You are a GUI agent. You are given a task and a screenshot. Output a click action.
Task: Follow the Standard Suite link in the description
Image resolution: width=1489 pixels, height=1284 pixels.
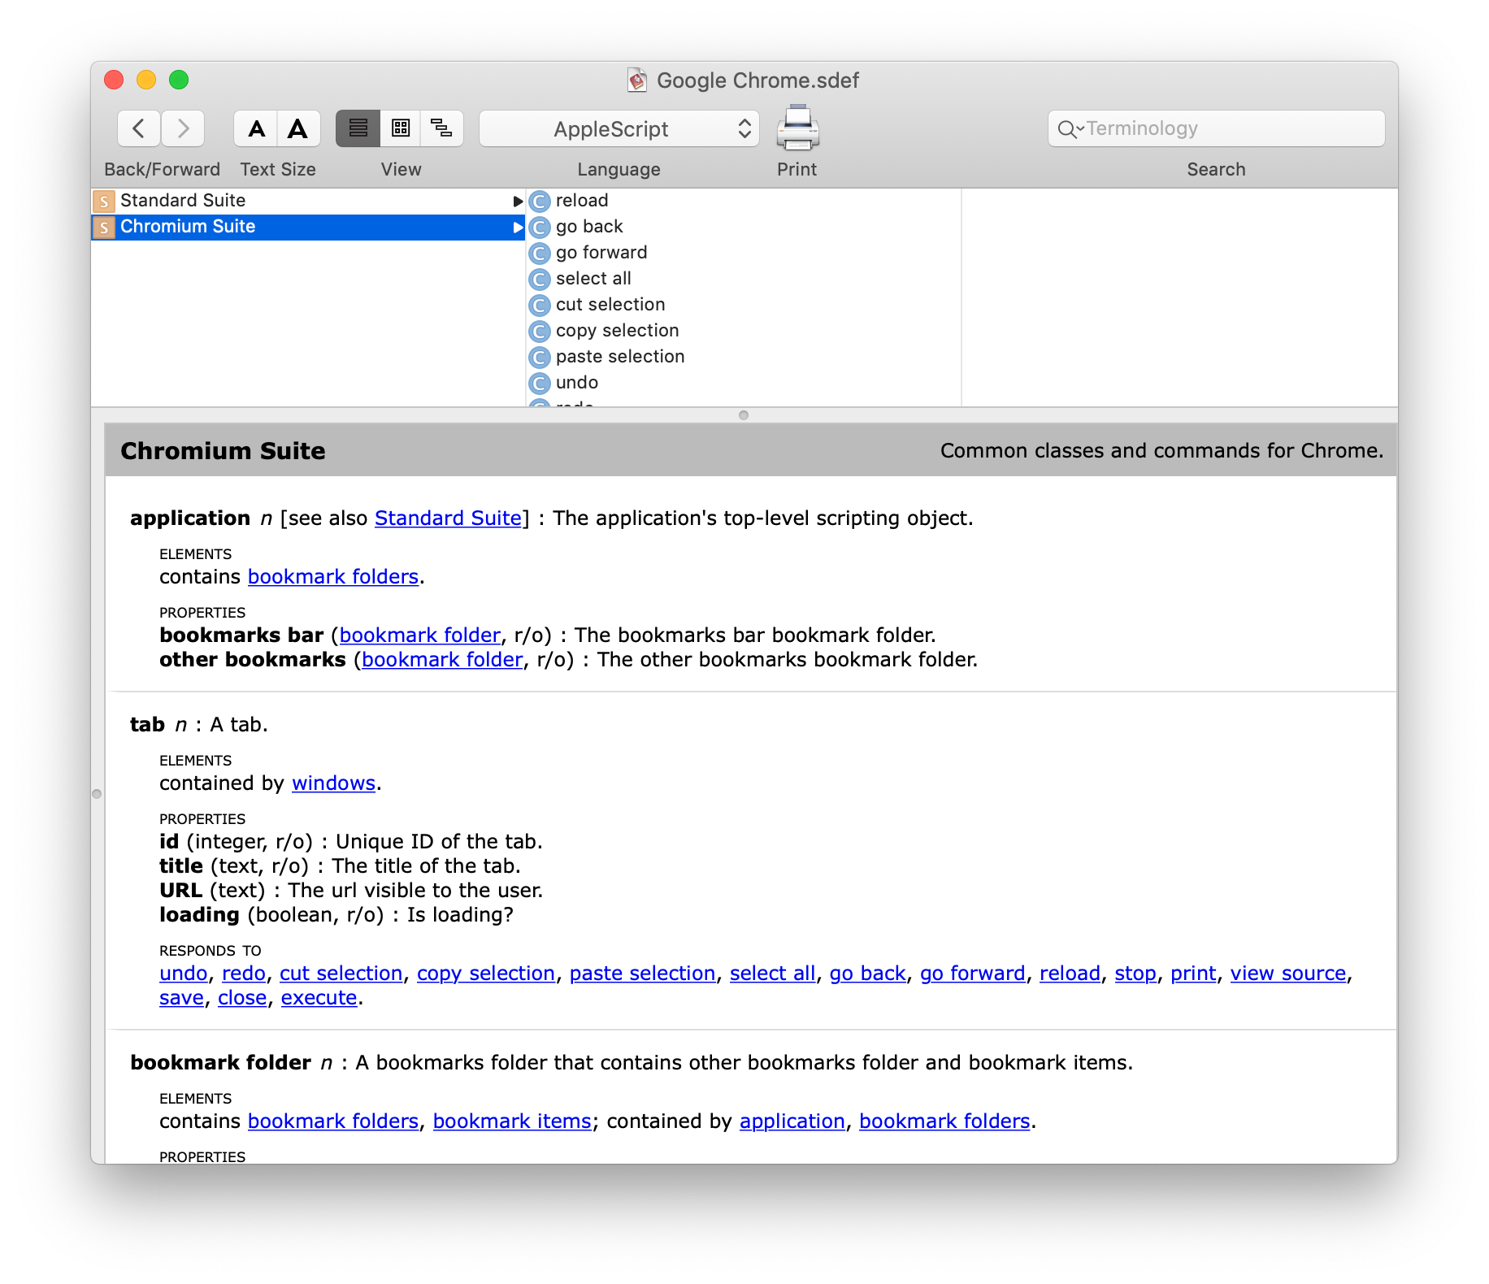coord(447,518)
